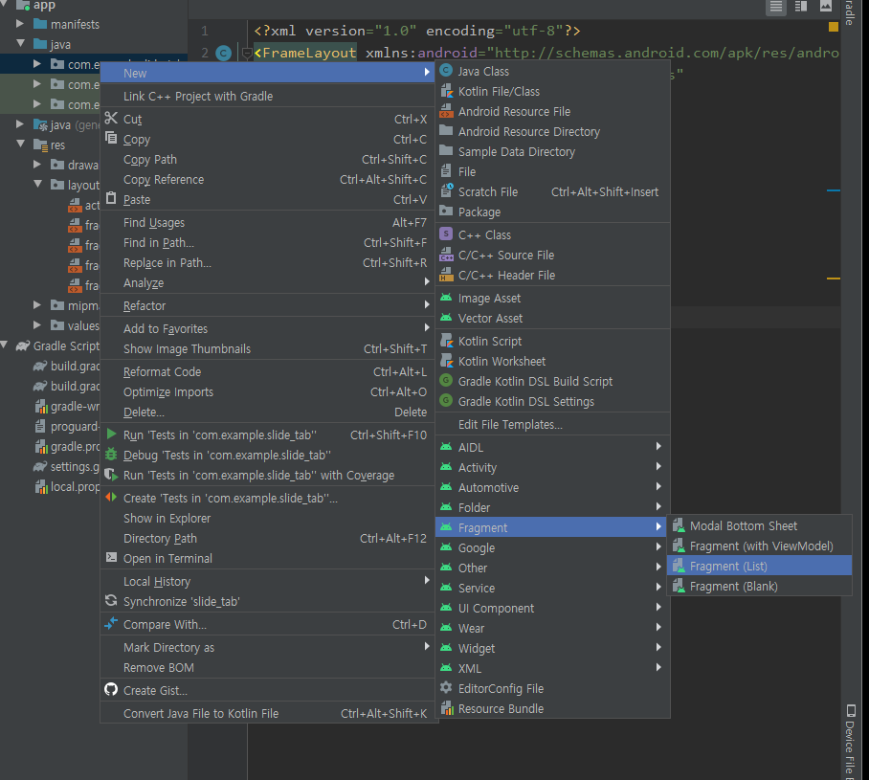
Task: Choose Android Resource Directory
Action: (552, 131)
